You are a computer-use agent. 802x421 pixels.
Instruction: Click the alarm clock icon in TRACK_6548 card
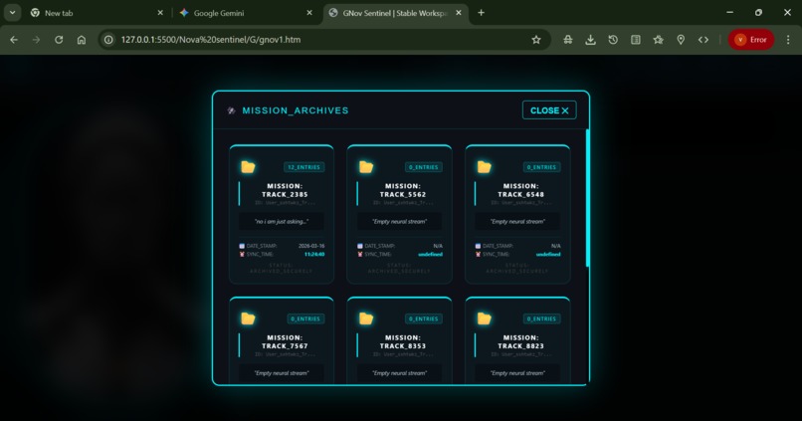pos(479,254)
